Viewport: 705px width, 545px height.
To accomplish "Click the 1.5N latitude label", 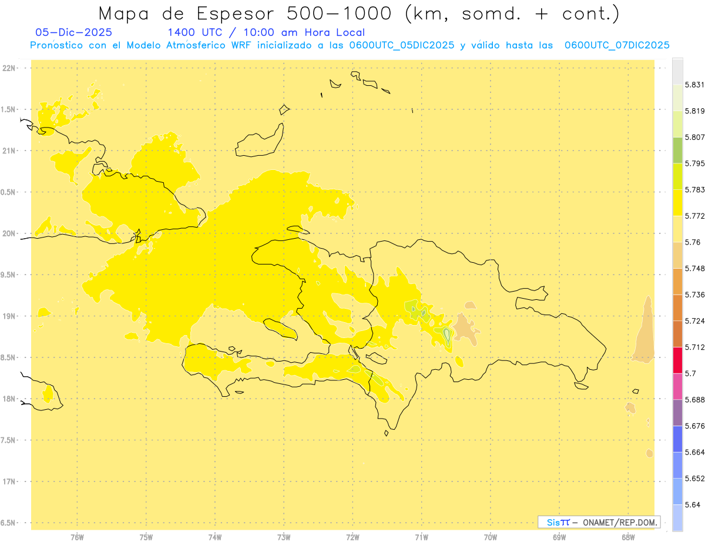I will [x=8, y=109].
